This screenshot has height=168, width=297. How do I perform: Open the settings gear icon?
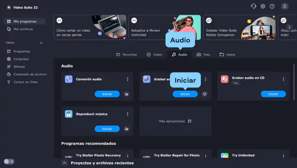pos(263,6)
